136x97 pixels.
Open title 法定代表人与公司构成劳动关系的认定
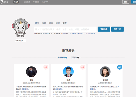click(103, 87)
